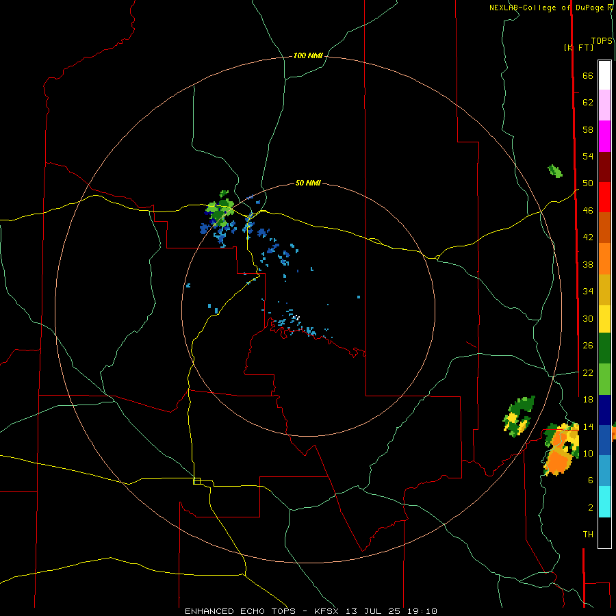Select the gold legend swatch

[604, 290]
